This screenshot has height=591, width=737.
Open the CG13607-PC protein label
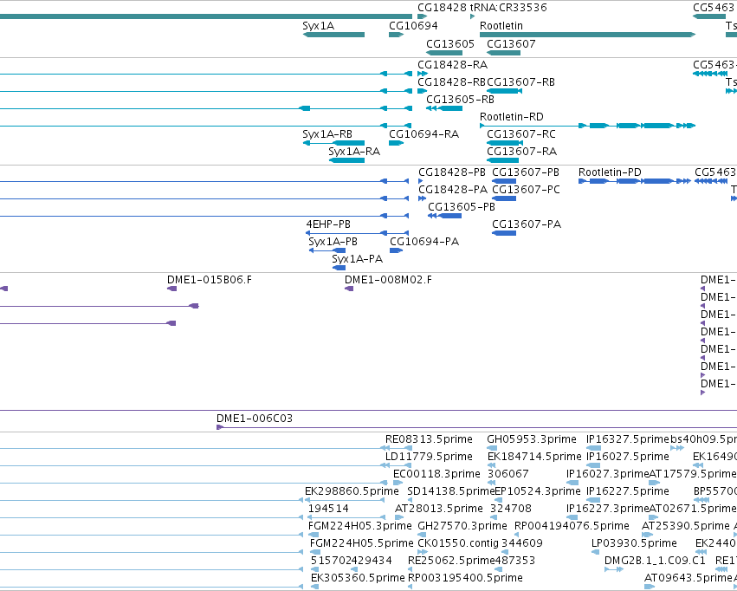526,190
